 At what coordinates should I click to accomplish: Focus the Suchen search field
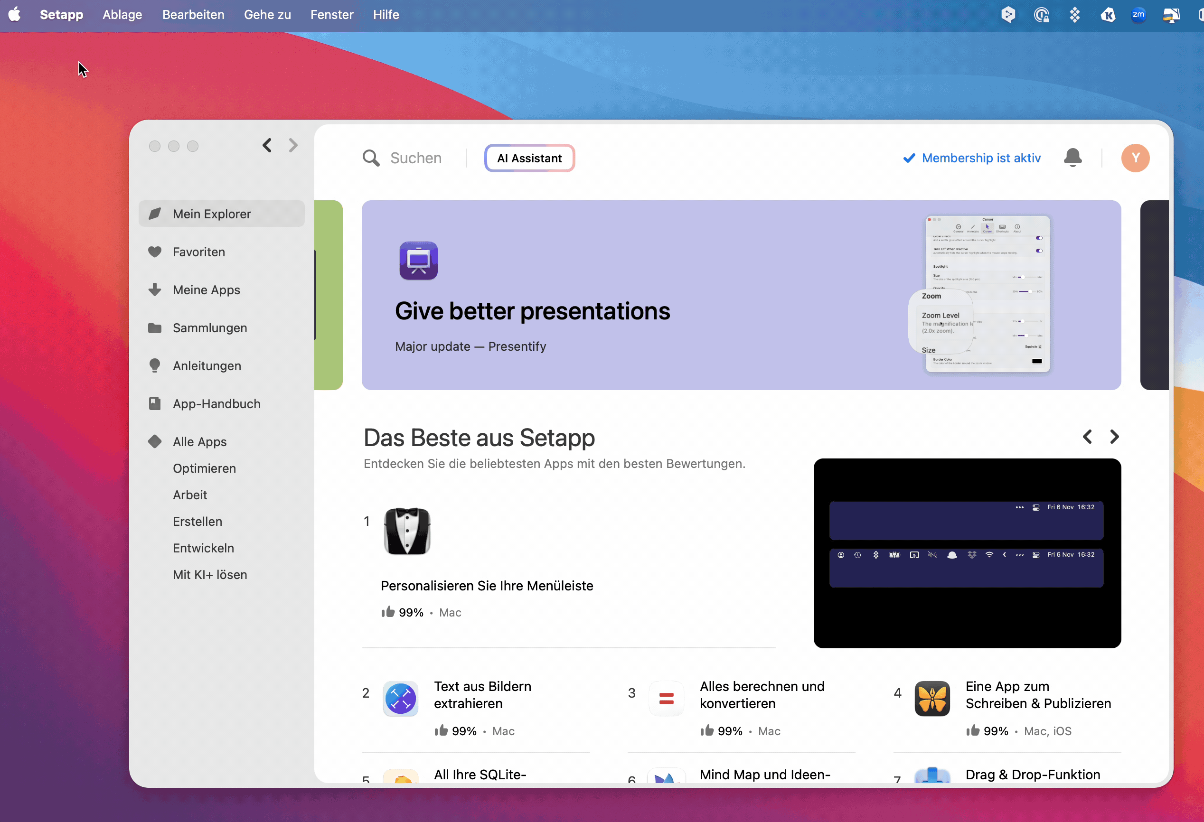[x=416, y=158]
